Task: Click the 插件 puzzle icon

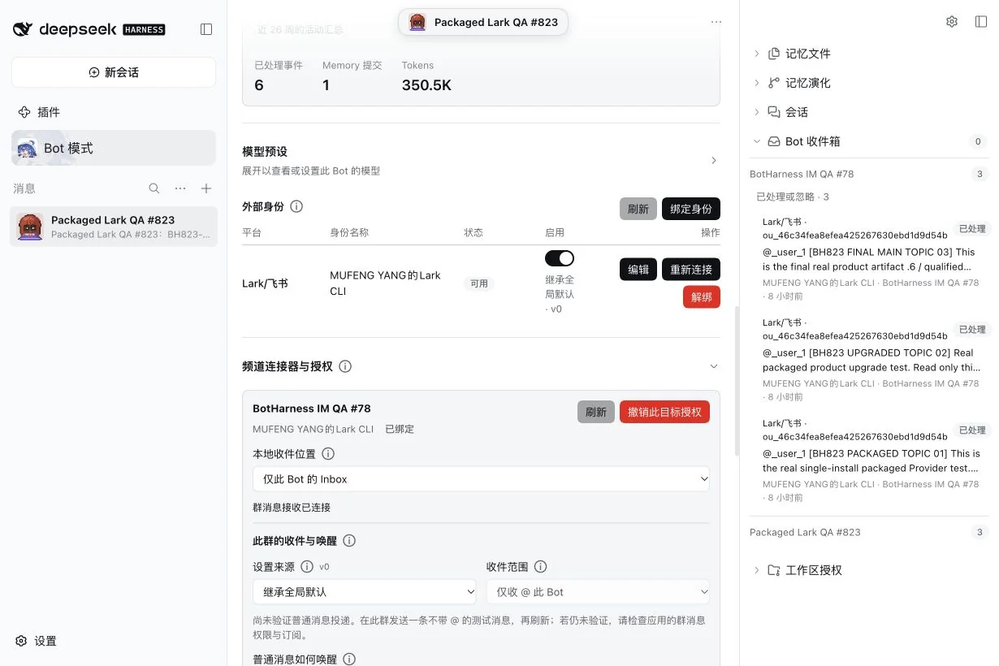Action: click(24, 112)
